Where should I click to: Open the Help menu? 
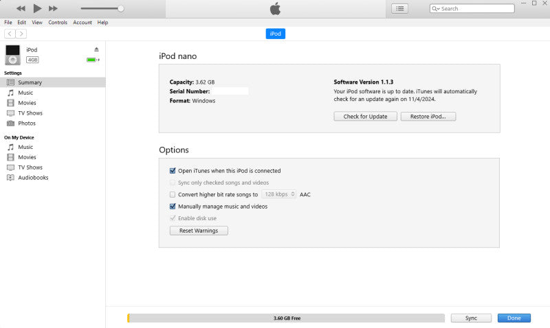pyautogui.click(x=102, y=23)
